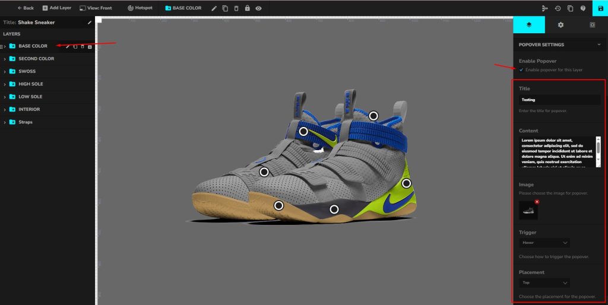Toggle visibility eye icon in top toolbar
This screenshot has height=305, width=608.
click(x=258, y=8)
